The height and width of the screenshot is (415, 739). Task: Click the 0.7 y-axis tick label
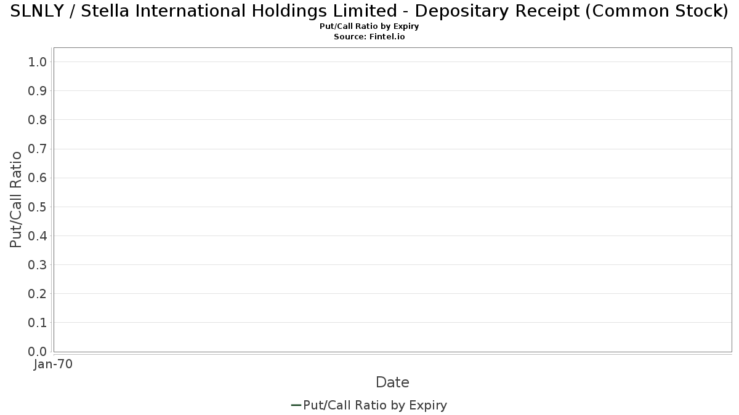(38, 149)
